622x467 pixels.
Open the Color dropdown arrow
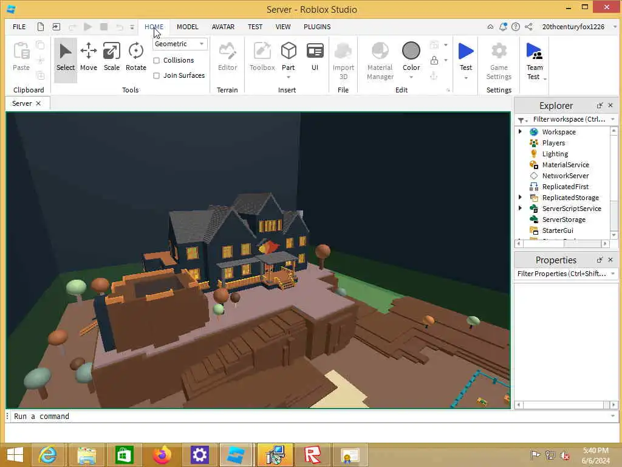coord(411,77)
